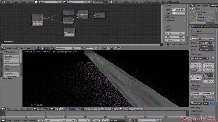
Task: Open the File menu in top bar
Action: point(9,2)
